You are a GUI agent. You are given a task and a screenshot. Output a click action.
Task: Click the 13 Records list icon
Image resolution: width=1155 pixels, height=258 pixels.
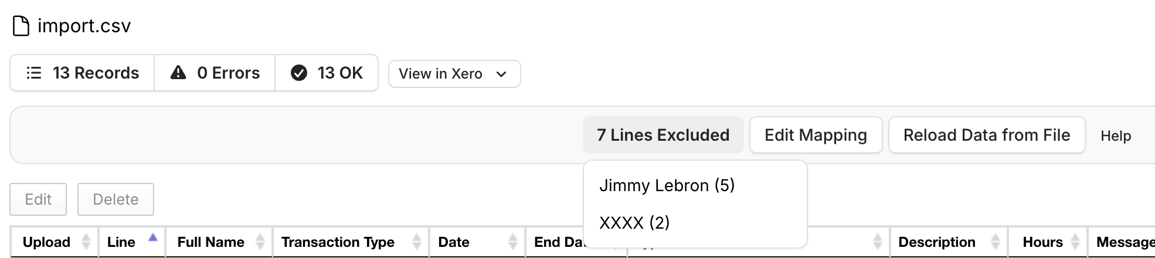[34, 73]
